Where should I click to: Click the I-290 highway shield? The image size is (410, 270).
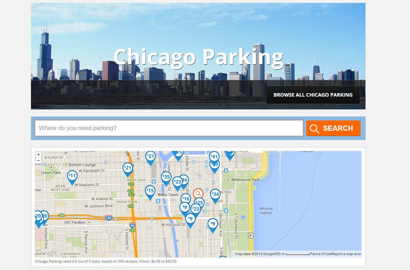click(x=108, y=218)
